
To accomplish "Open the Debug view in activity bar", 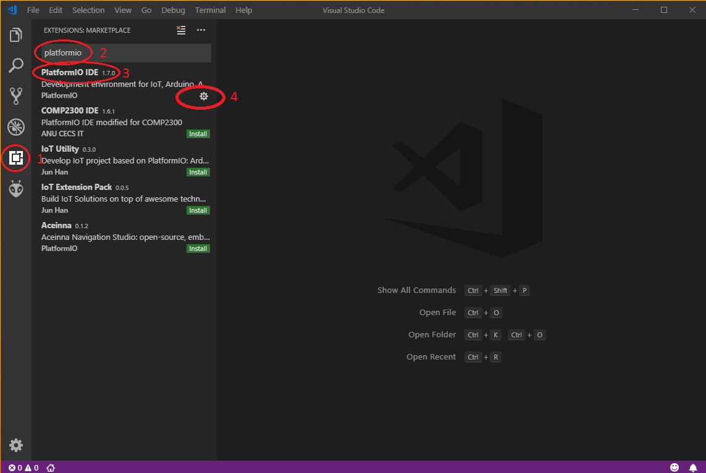I will (x=16, y=127).
